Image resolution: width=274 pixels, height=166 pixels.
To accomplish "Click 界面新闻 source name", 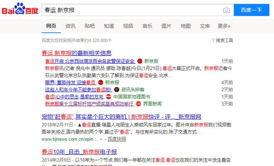I will 152,104.
